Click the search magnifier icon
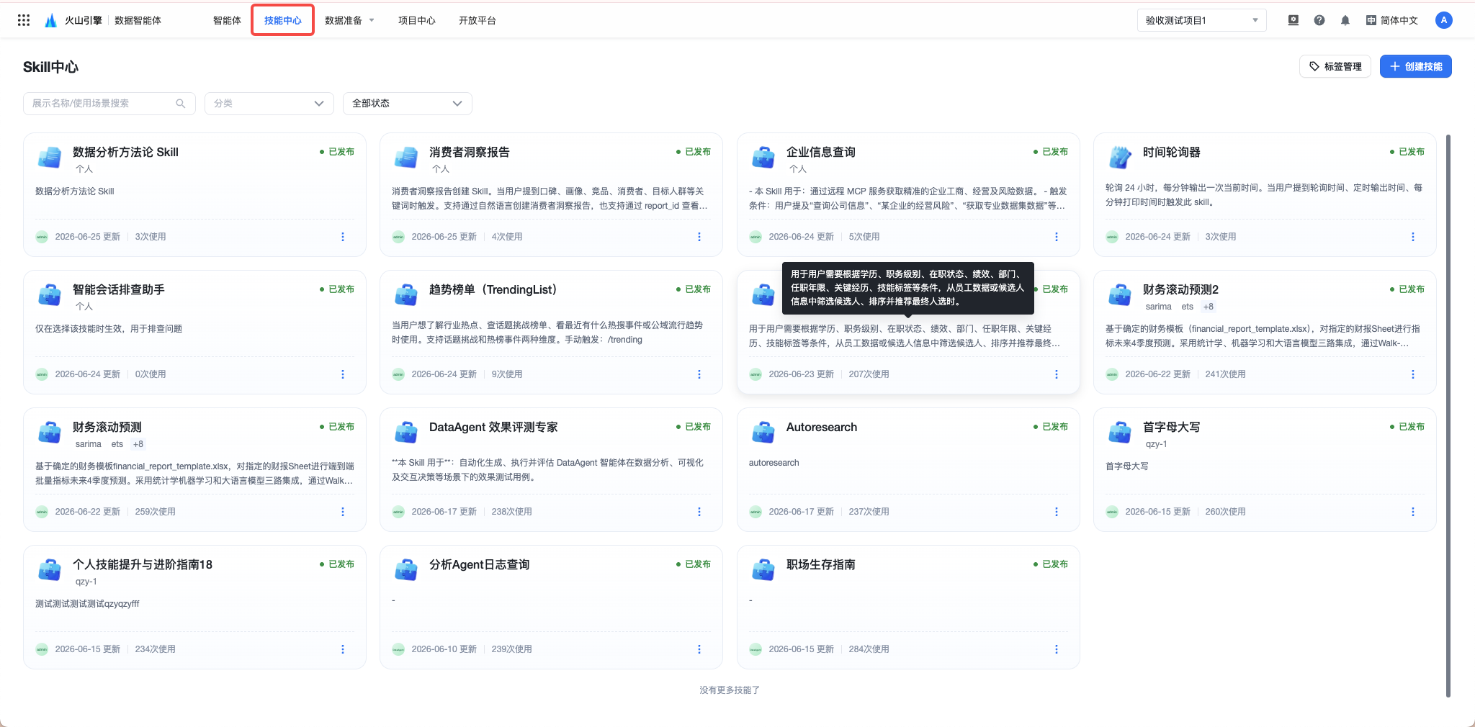This screenshot has height=727, width=1475. point(181,104)
